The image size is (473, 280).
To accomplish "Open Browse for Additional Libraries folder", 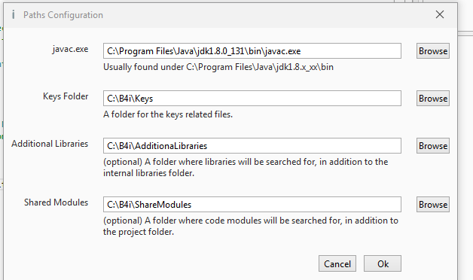I will (433, 145).
